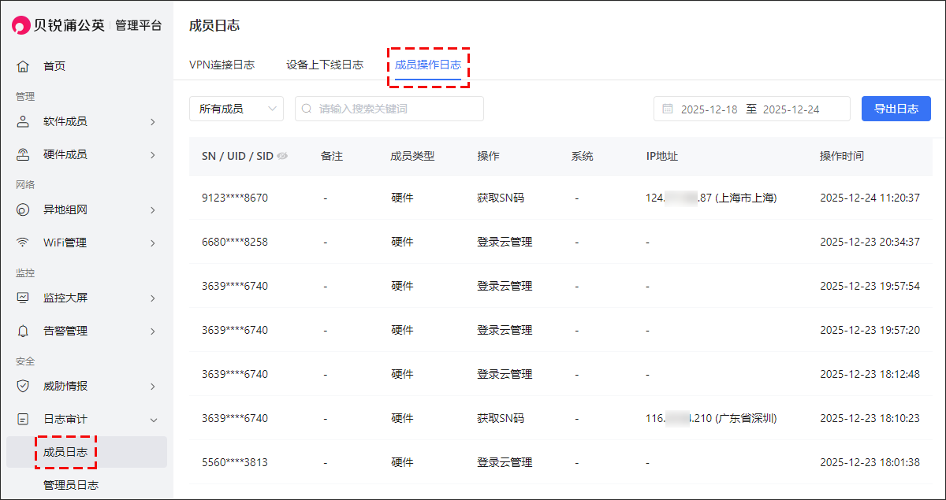The height and width of the screenshot is (500, 946).
Task: Expand the 异地组网 submenu chevron
Action: [x=153, y=209]
